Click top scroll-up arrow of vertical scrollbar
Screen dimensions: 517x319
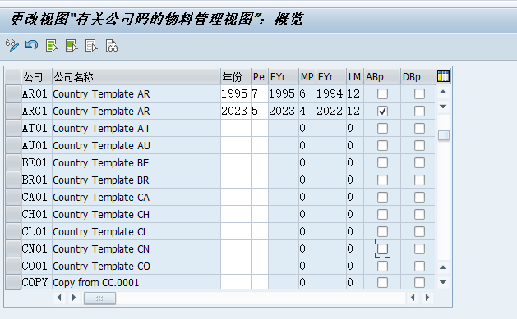[443, 92]
